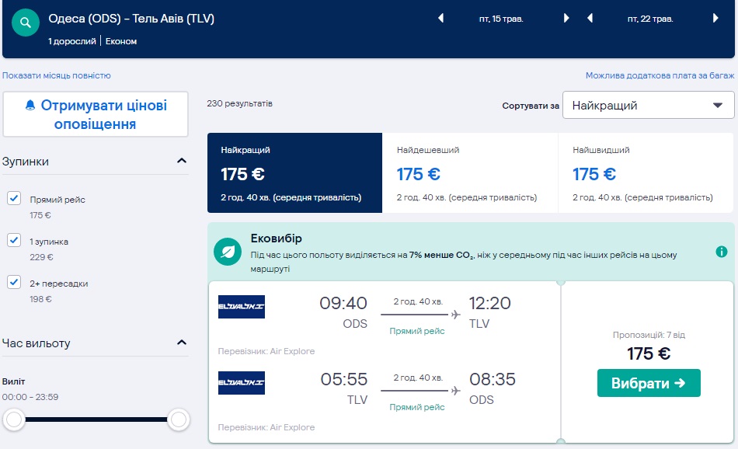Select the Найдешевший tab
The height and width of the screenshot is (449, 738).
469,173
